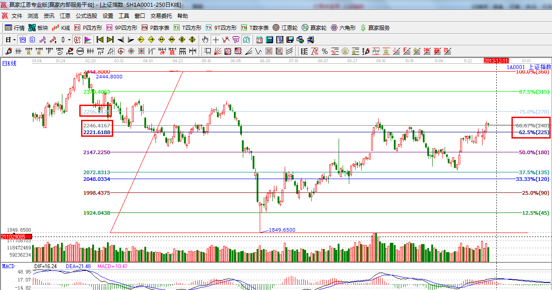This screenshot has height=290, width=552.
Task: Toggle the pink flag indicator button
Action: [x=87, y=40]
